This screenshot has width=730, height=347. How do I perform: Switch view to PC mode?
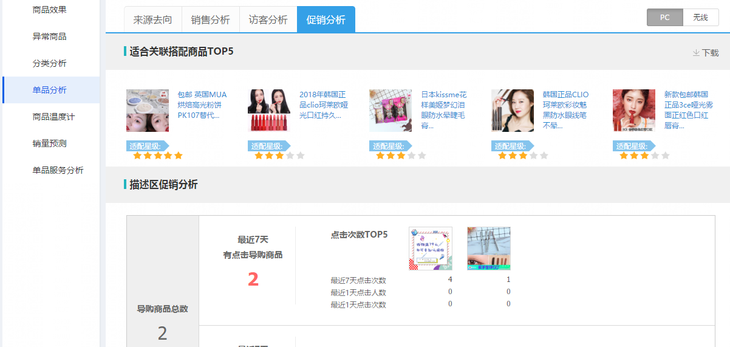[665, 18]
